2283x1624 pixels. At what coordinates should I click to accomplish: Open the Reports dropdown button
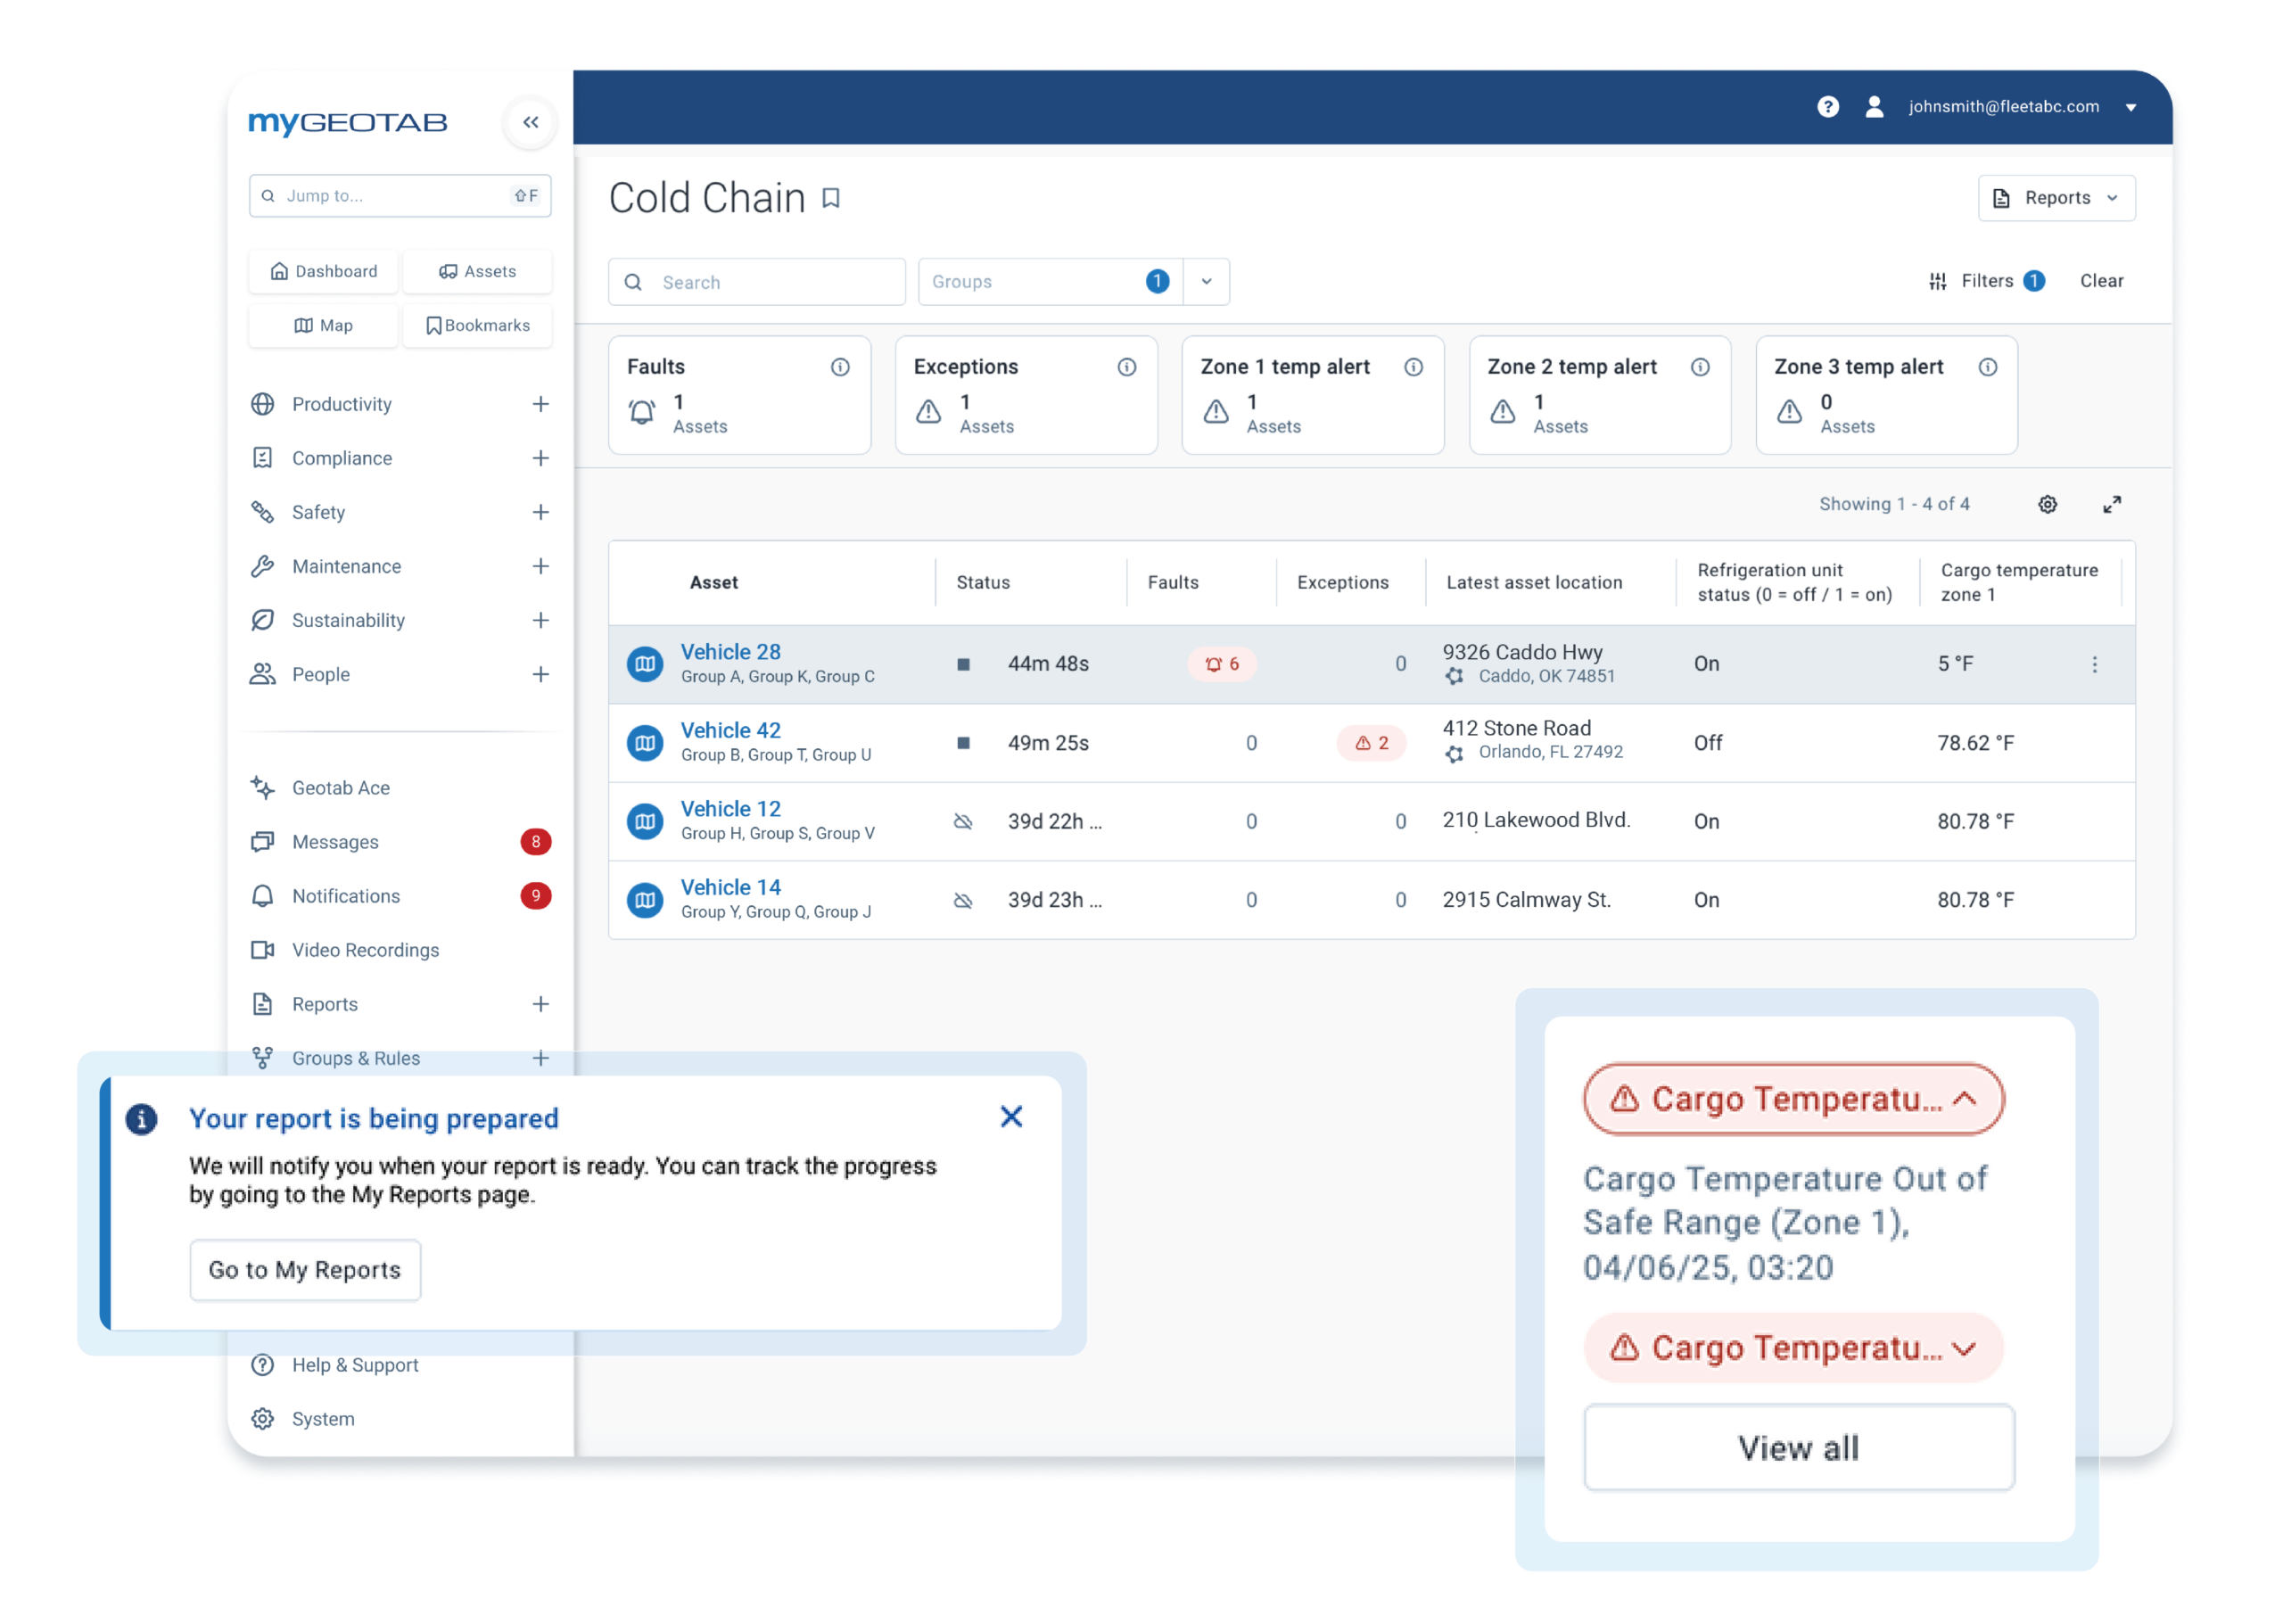2056,198
